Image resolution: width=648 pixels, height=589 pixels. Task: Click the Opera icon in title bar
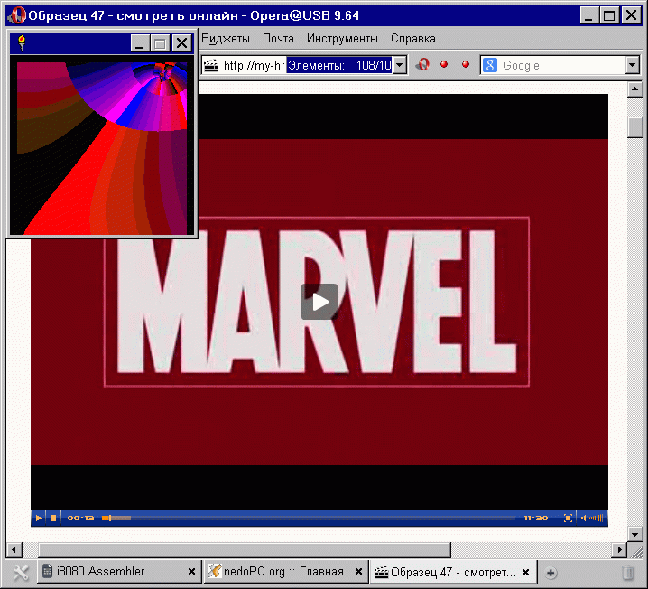16,15
